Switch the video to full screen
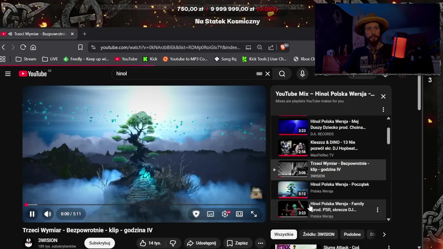This screenshot has width=443, height=249. pos(254,214)
